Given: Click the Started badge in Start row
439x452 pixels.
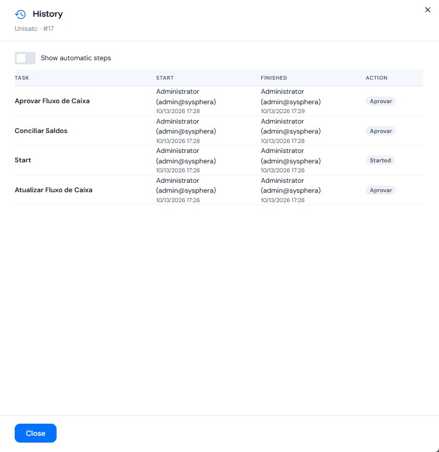Looking at the screenshot, I should 380,160.
